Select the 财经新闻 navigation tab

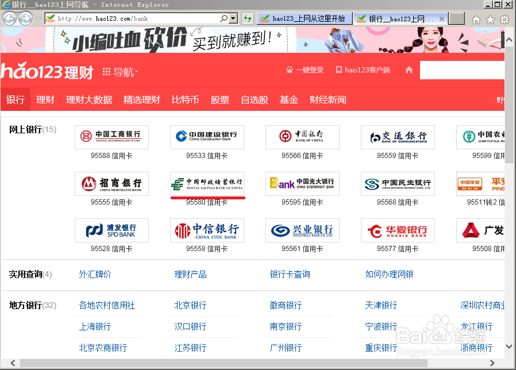pos(328,99)
